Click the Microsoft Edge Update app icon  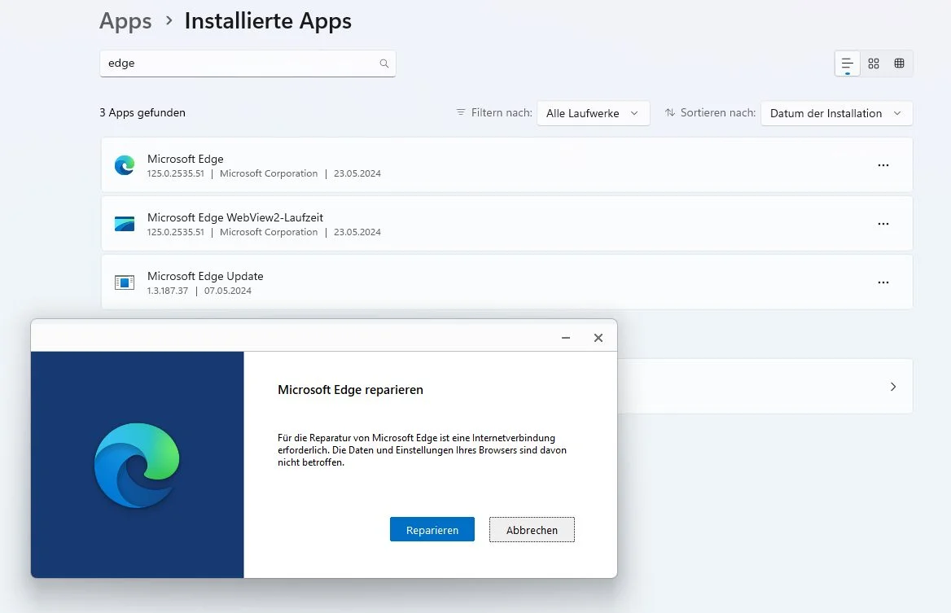(x=125, y=282)
